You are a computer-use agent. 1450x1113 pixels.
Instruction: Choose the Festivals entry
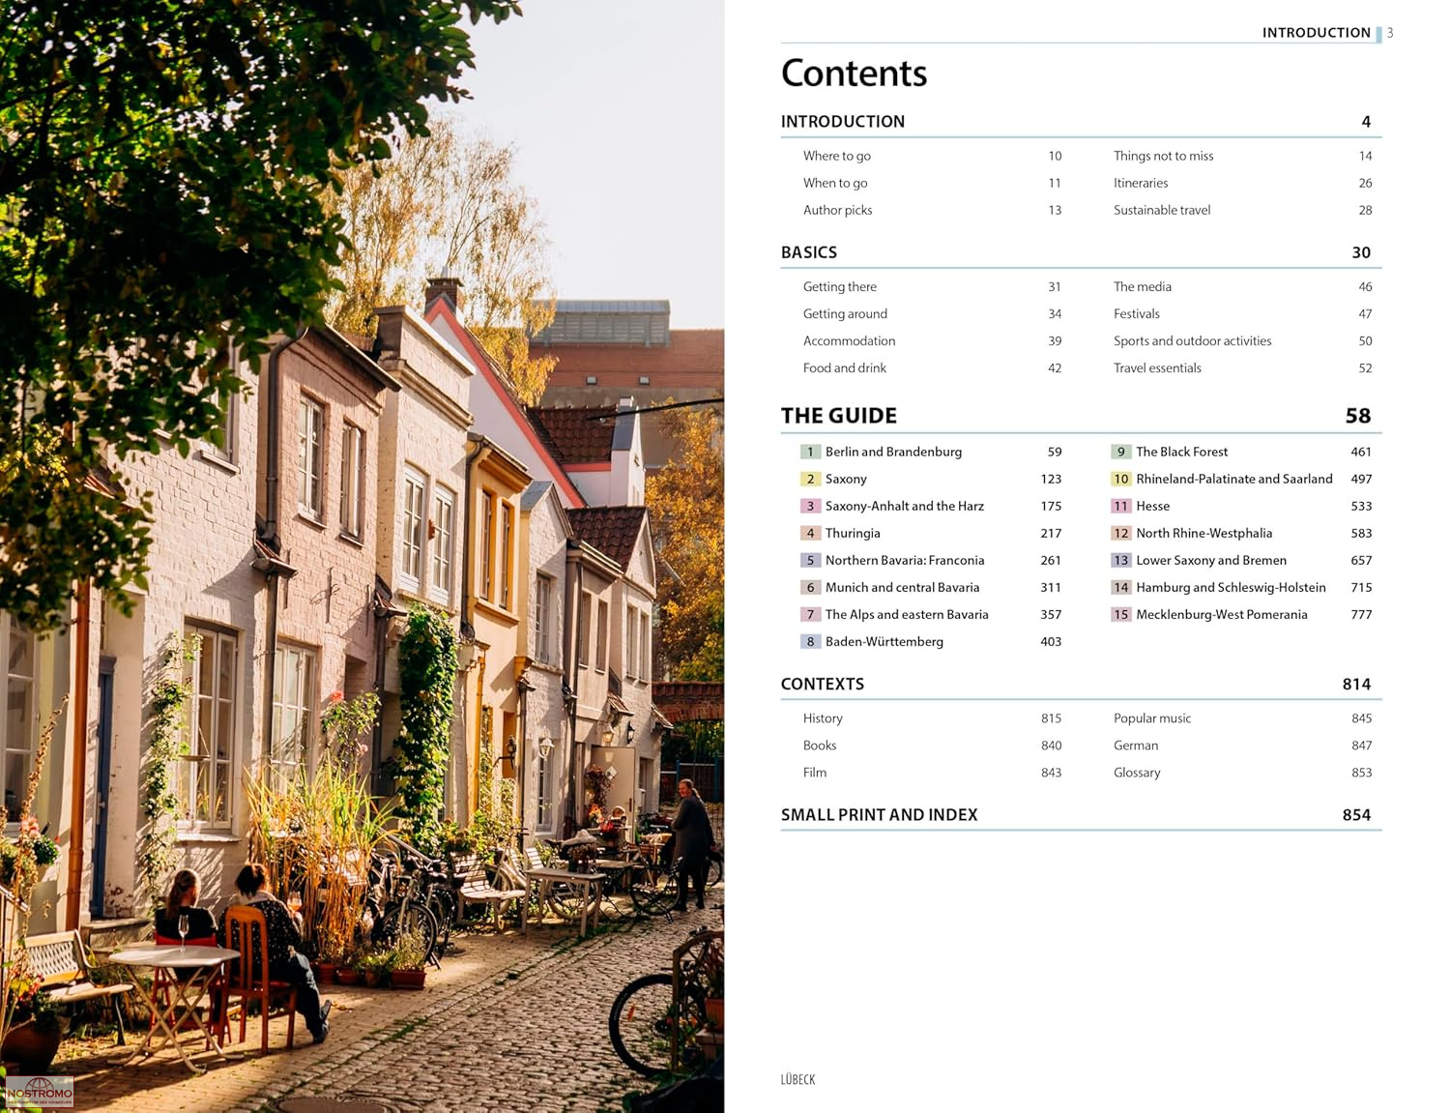pos(1137,313)
